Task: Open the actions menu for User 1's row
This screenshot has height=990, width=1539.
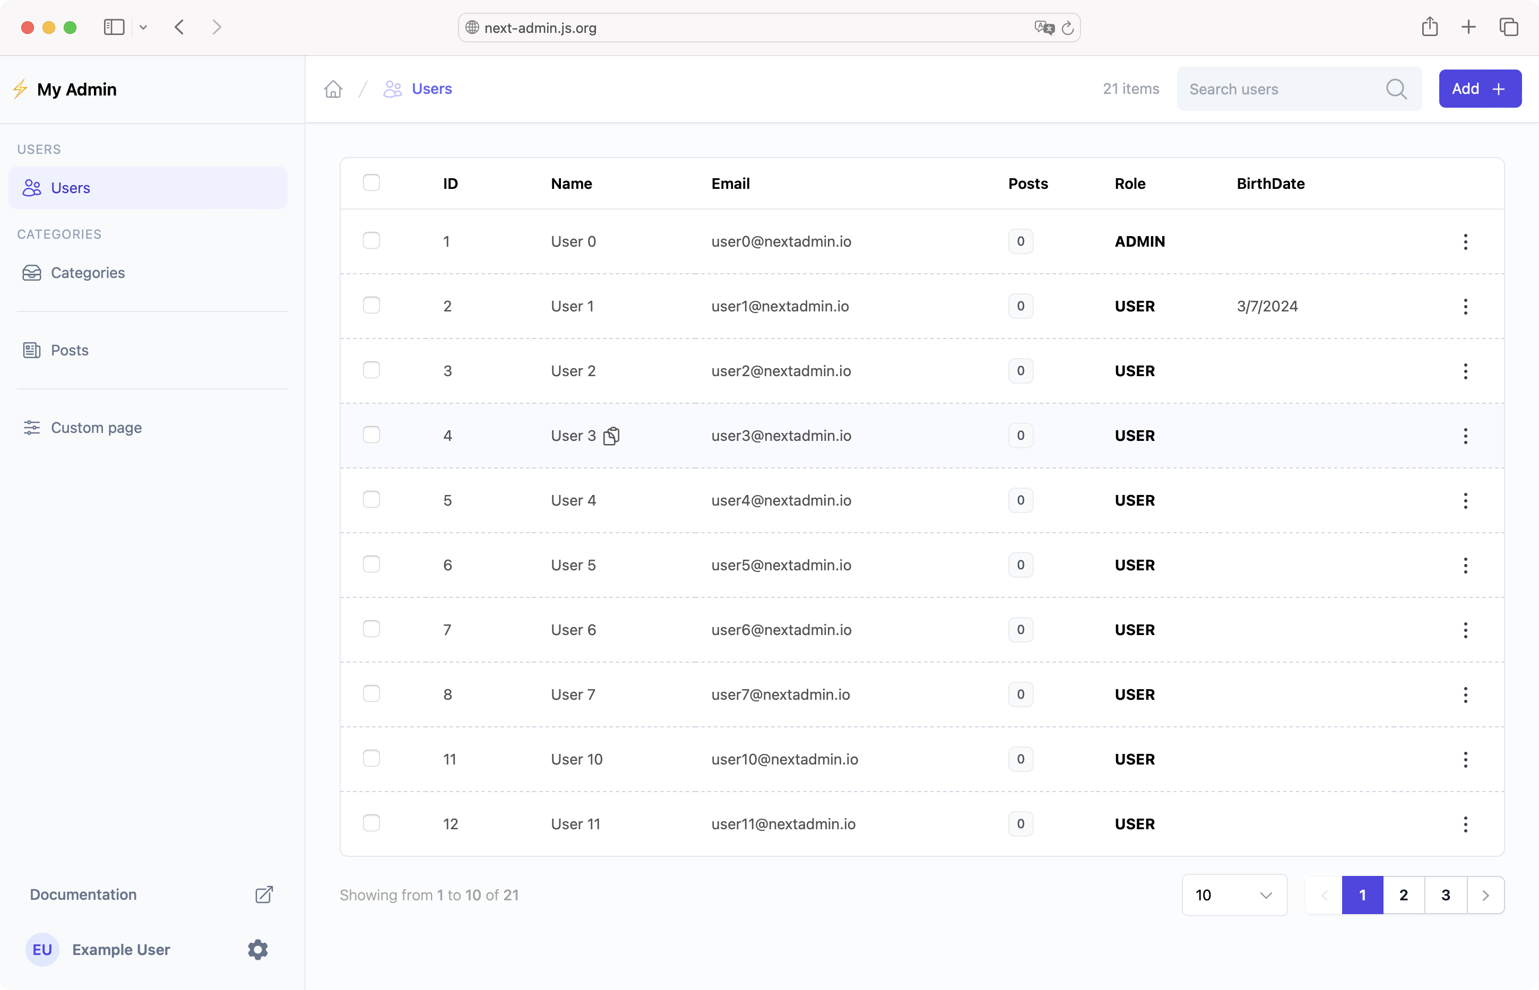Action: click(x=1466, y=307)
